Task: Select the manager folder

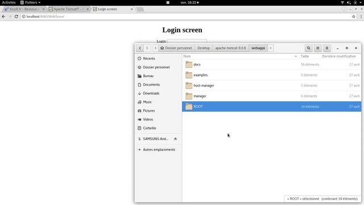Action: coord(271,96)
